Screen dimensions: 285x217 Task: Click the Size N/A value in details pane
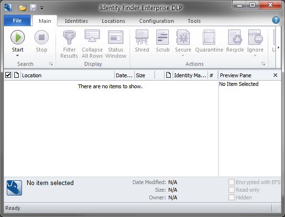tap(173, 190)
